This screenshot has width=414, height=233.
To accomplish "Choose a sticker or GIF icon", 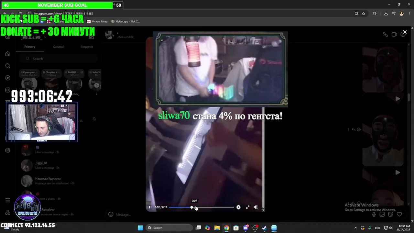I will tap(391, 214).
